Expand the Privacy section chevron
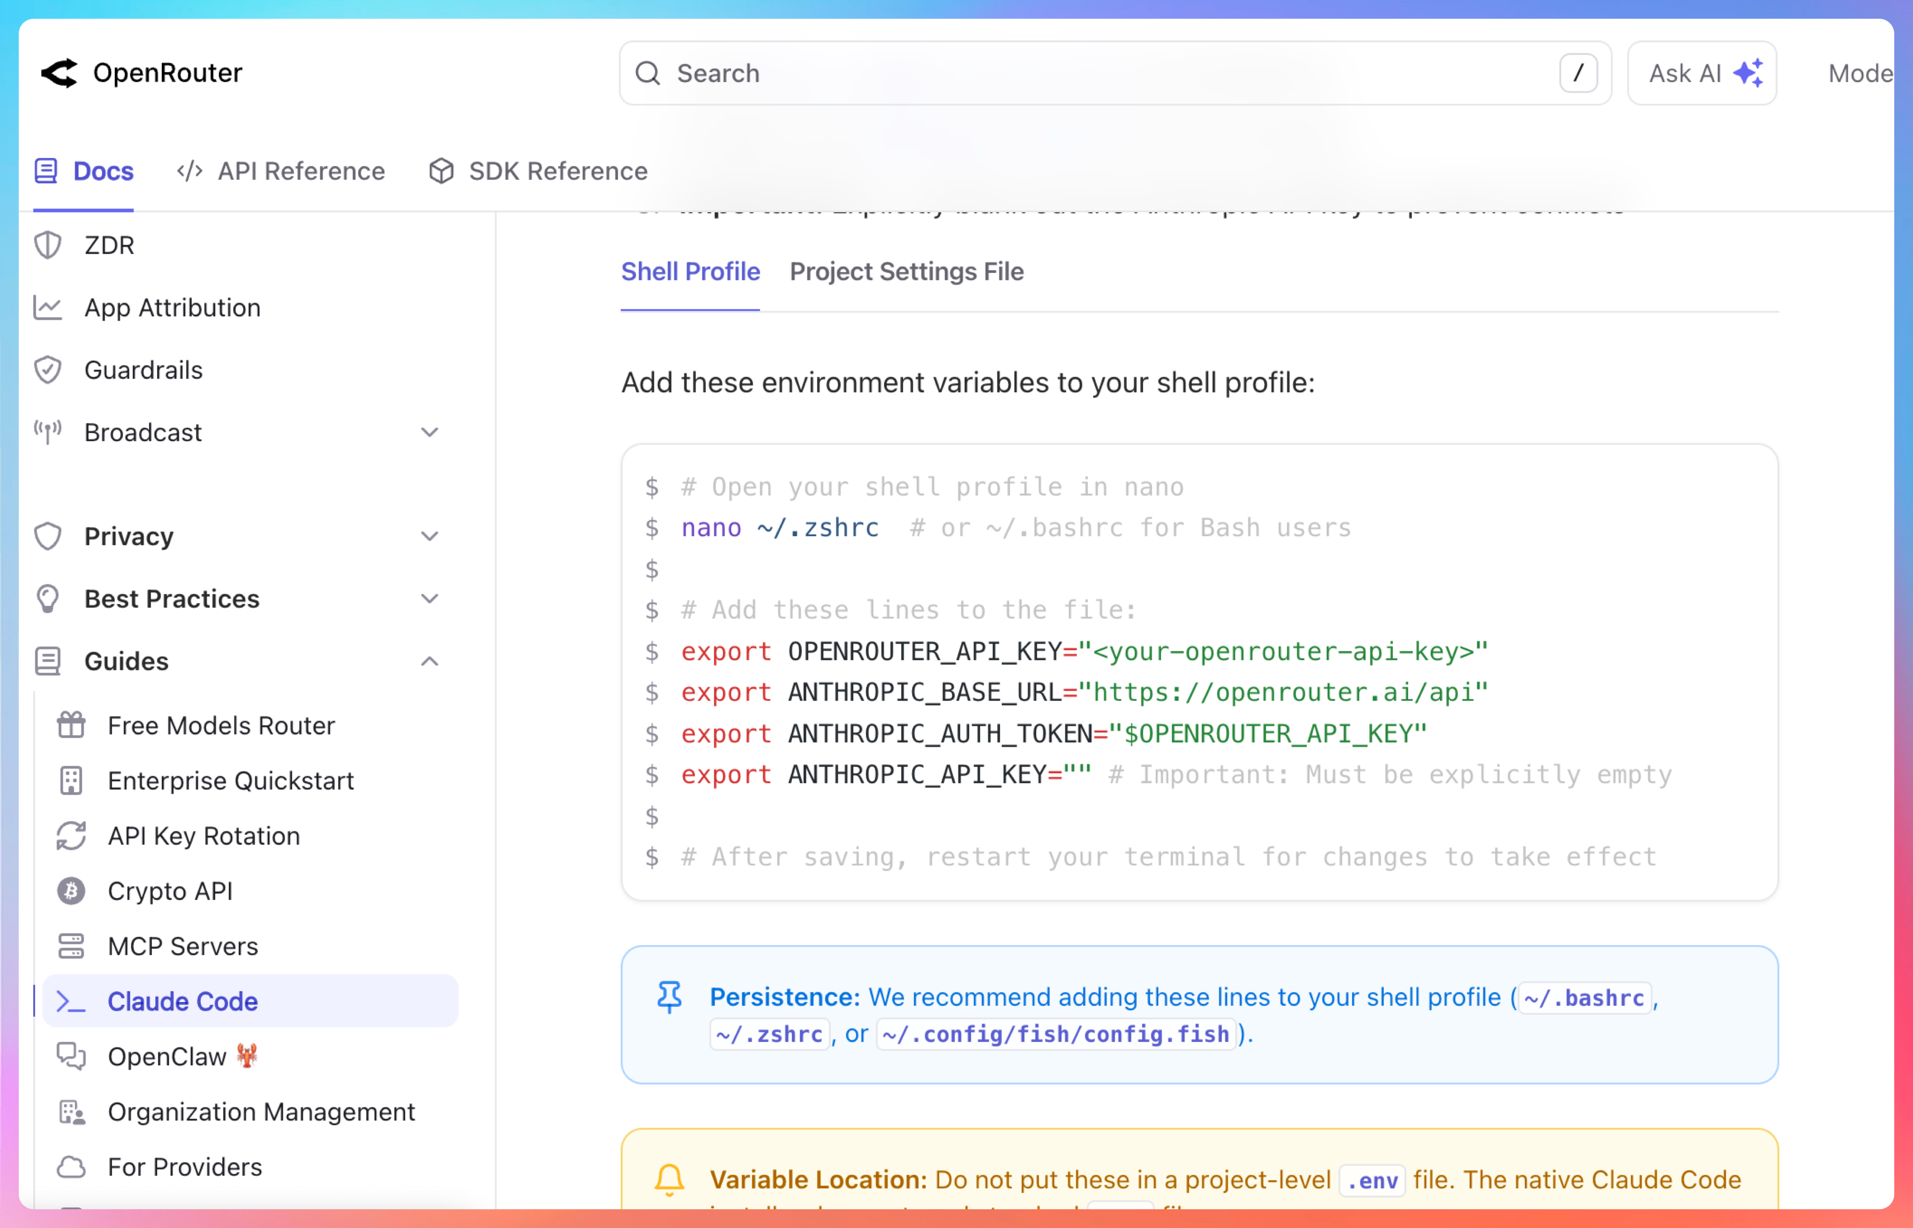1913x1228 pixels. pyautogui.click(x=429, y=536)
